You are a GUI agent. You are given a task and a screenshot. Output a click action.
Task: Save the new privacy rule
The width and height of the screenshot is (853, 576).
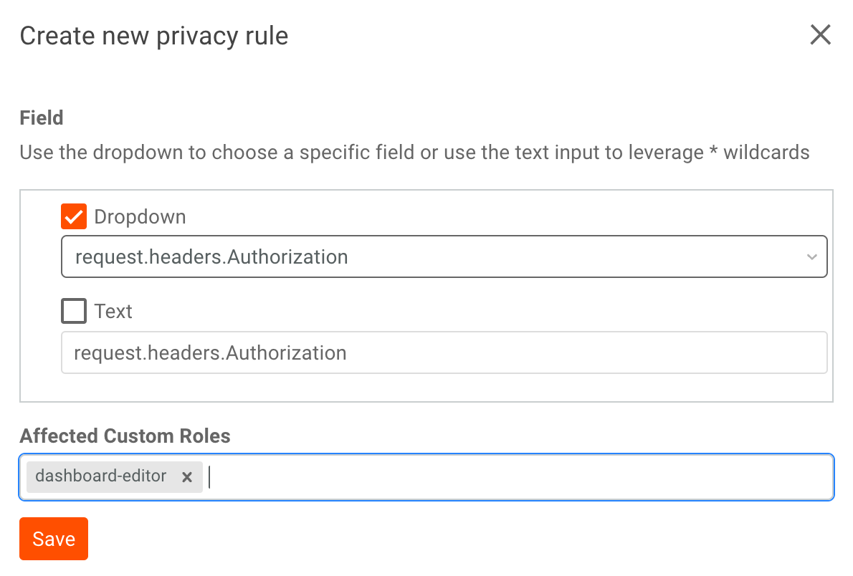tap(53, 538)
